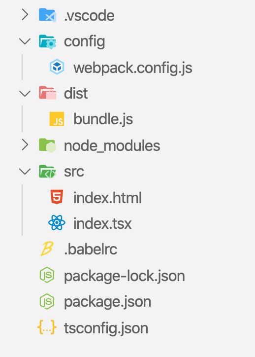Screen dimensions: 255x357
Task: Select index.tsx file
Action: click(102, 223)
